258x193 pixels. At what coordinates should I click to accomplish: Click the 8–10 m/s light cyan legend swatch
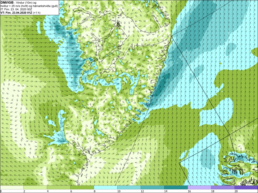click(106, 187)
